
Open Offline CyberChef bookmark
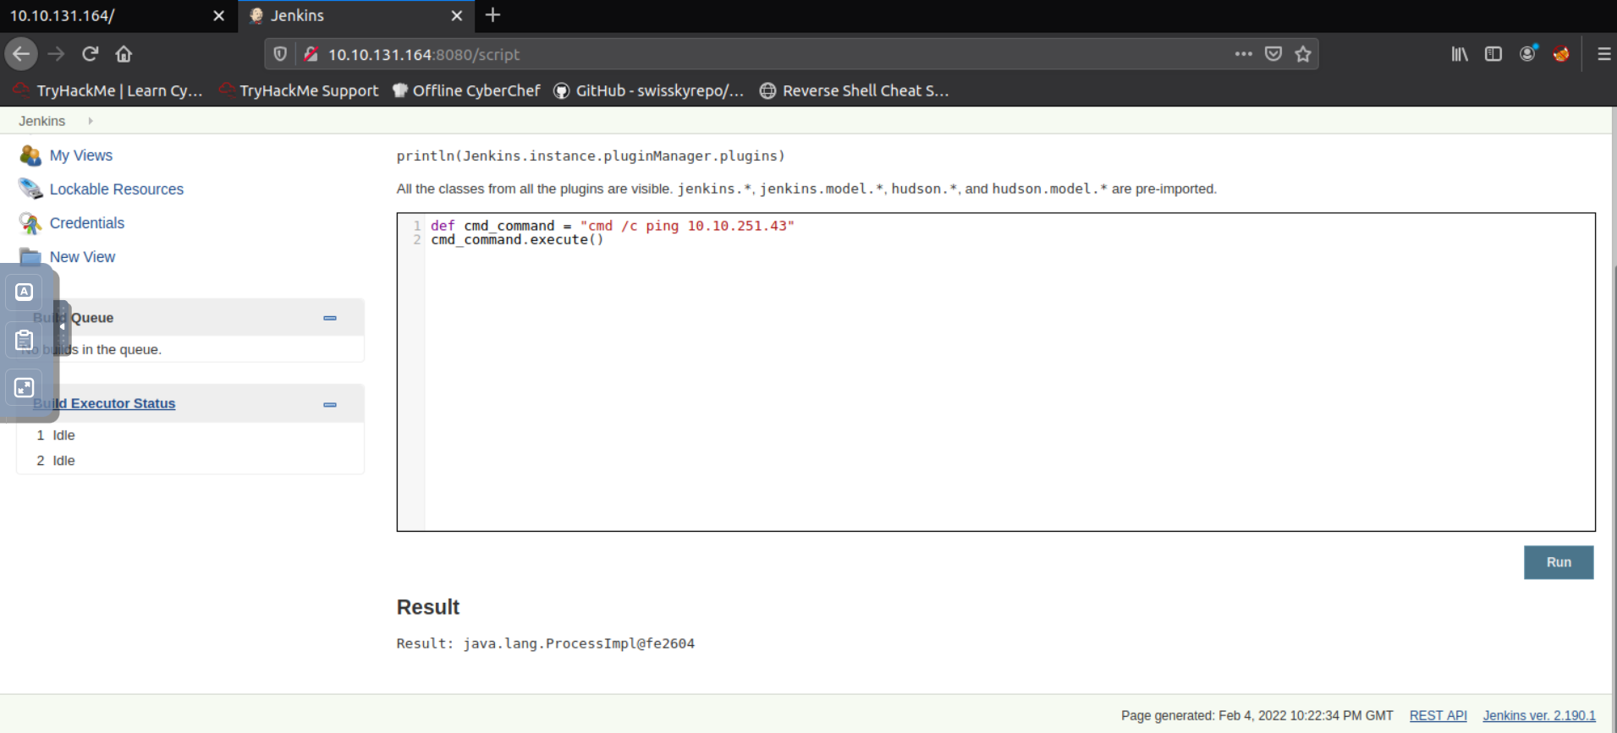click(x=466, y=90)
